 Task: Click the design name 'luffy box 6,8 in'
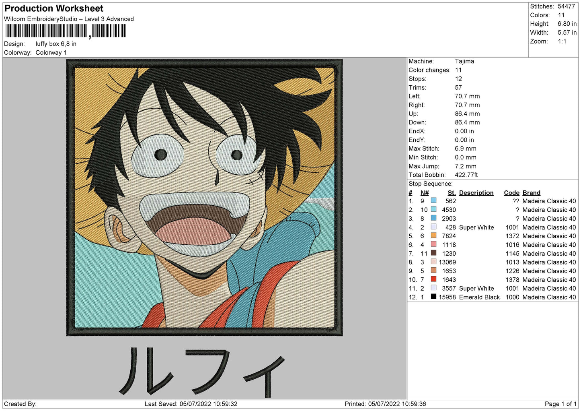(x=56, y=44)
